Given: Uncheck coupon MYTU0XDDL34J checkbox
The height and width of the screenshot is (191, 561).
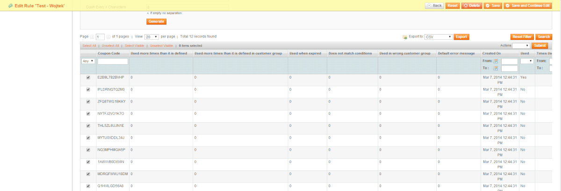Looking at the screenshot, I should (x=88, y=138).
